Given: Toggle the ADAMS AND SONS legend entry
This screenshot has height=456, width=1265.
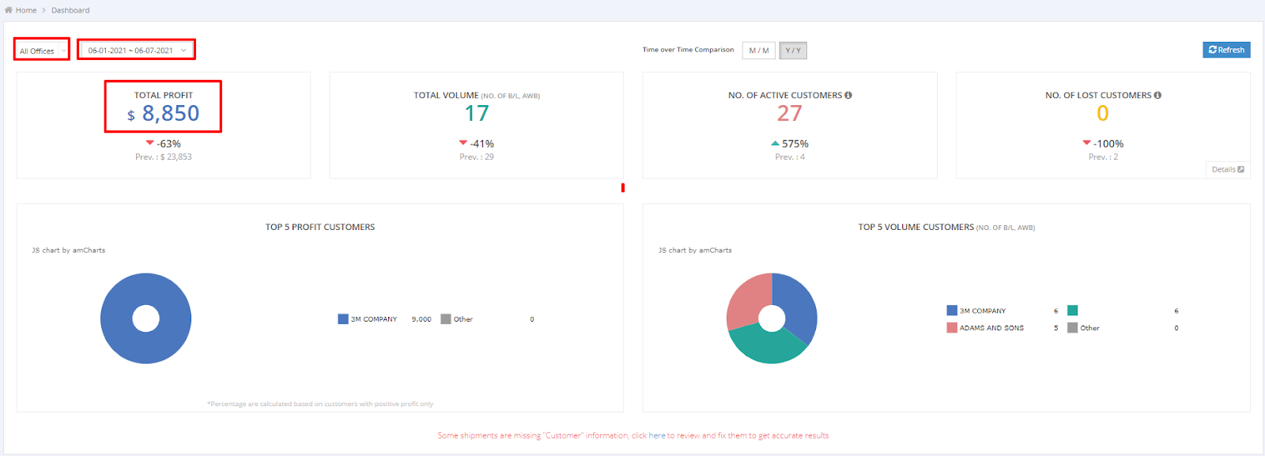Looking at the screenshot, I should pos(991,328).
